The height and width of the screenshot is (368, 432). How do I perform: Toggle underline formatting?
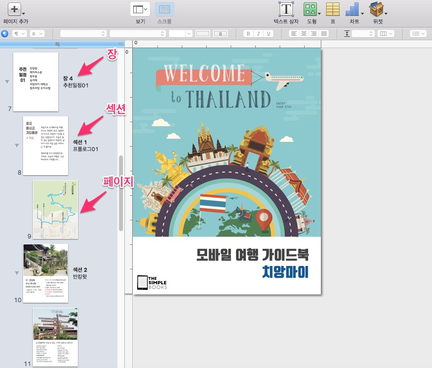coord(267,33)
